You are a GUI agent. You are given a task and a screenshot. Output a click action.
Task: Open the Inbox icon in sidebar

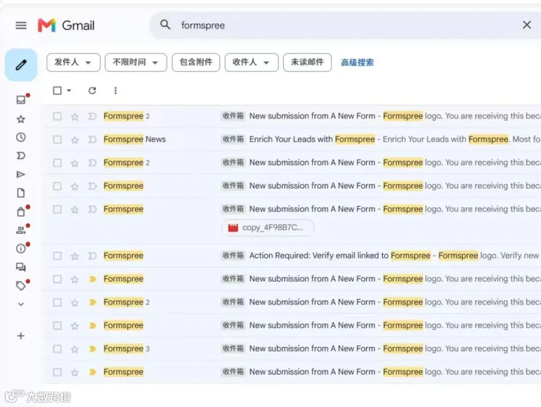tap(21, 100)
